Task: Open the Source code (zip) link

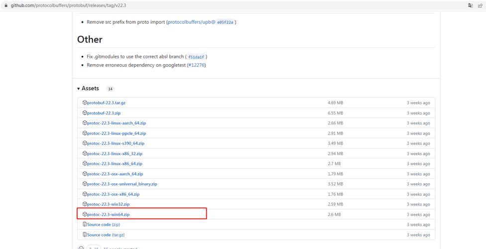Action: point(104,225)
